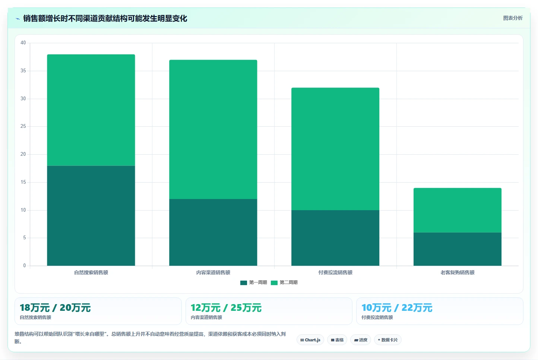Click the Chart.js tag chip
The height and width of the screenshot is (360, 538).
coord(310,340)
